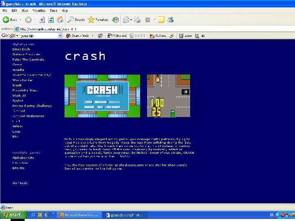Screen dimensions: 295x221
Task: Open the View menu
Action: pyautogui.click(x=25, y=11)
